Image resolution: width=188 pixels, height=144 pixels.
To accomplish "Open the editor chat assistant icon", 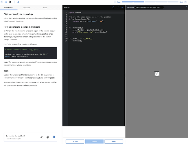I will 113,7.
